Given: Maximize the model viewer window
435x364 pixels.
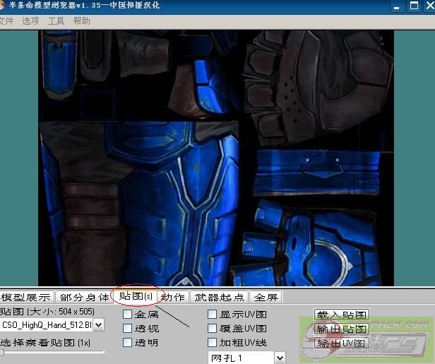Looking at the screenshot, I should [x=414, y=6].
